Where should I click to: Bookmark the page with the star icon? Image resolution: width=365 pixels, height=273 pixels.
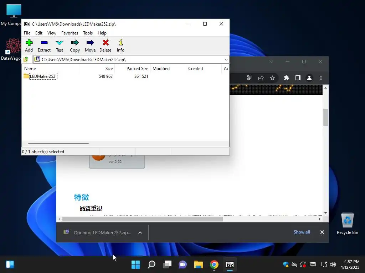click(x=272, y=78)
